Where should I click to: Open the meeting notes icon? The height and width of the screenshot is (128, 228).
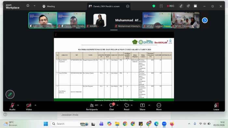tap(161, 6)
